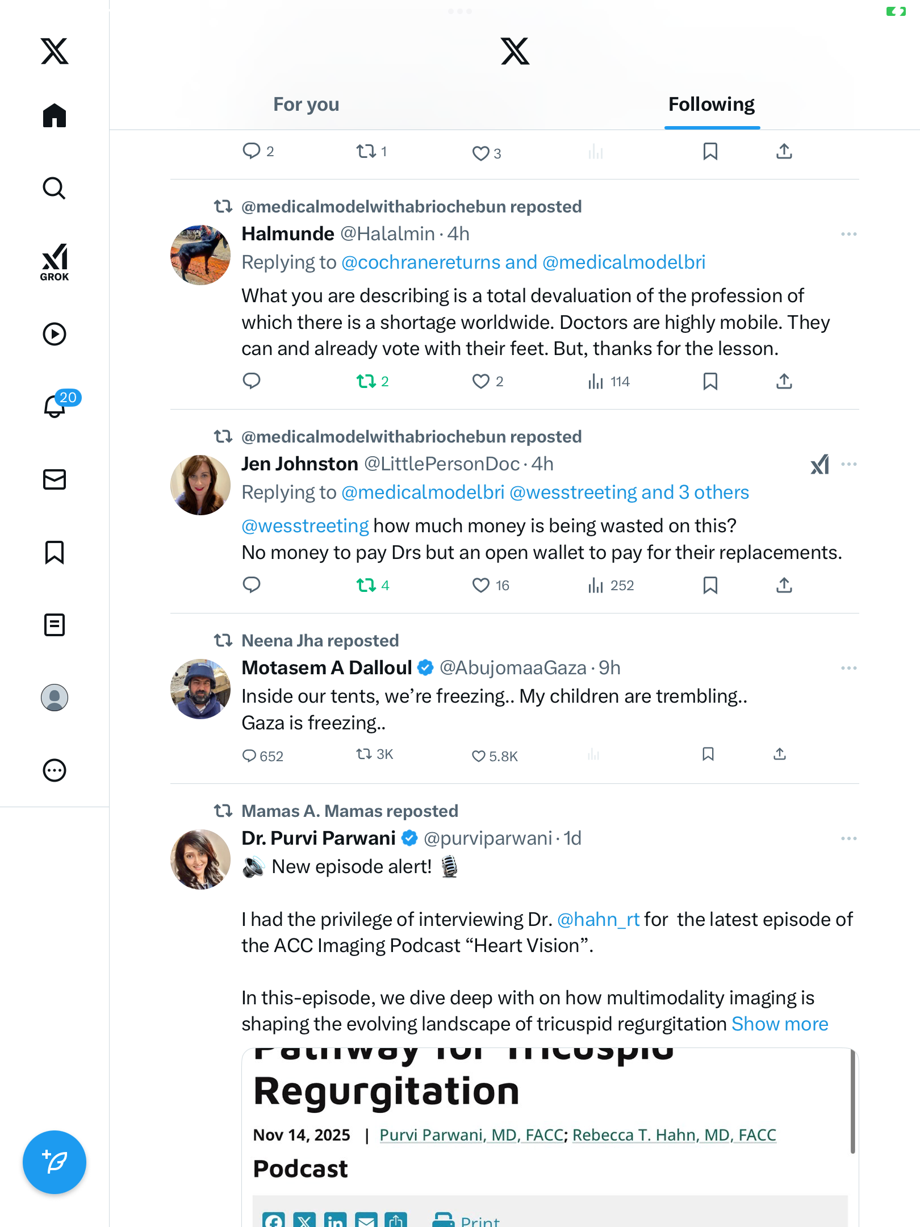Open the Lists icon in sidebar
This screenshot has height=1227, width=920.
[55, 625]
